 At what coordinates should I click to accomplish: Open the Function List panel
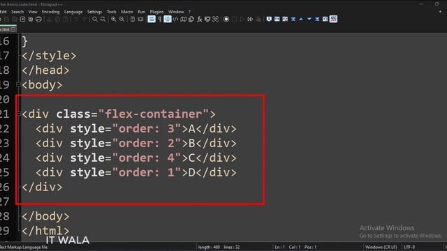pos(199,19)
